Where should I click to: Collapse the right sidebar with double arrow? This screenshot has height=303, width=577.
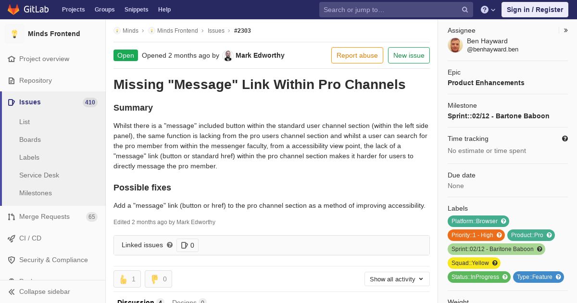click(x=566, y=30)
